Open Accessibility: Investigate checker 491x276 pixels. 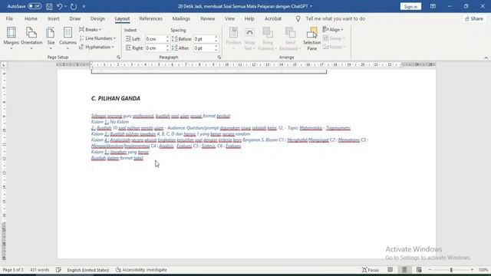coord(141,270)
